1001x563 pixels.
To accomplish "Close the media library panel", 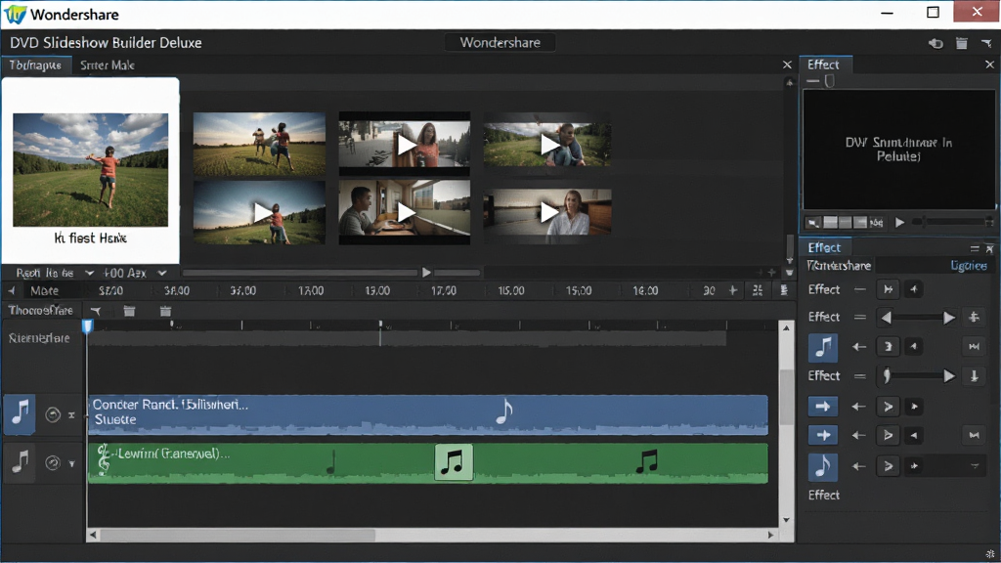I will tap(787, 65).
